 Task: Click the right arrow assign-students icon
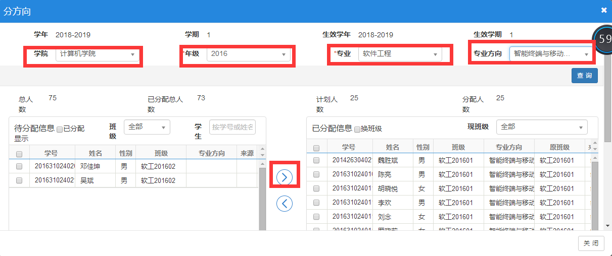(x=285, y=176)
